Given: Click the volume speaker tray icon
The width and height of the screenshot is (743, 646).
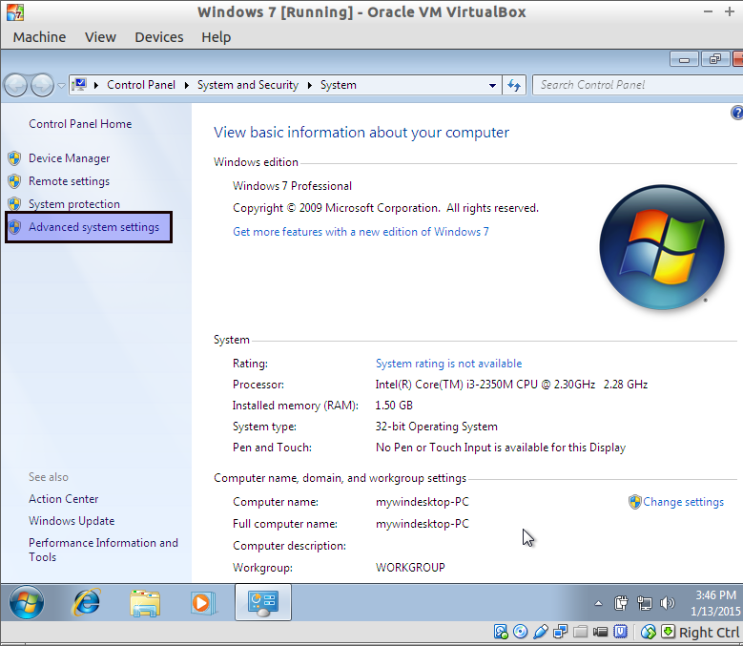Looking at the screenshot, I should 668,603.
